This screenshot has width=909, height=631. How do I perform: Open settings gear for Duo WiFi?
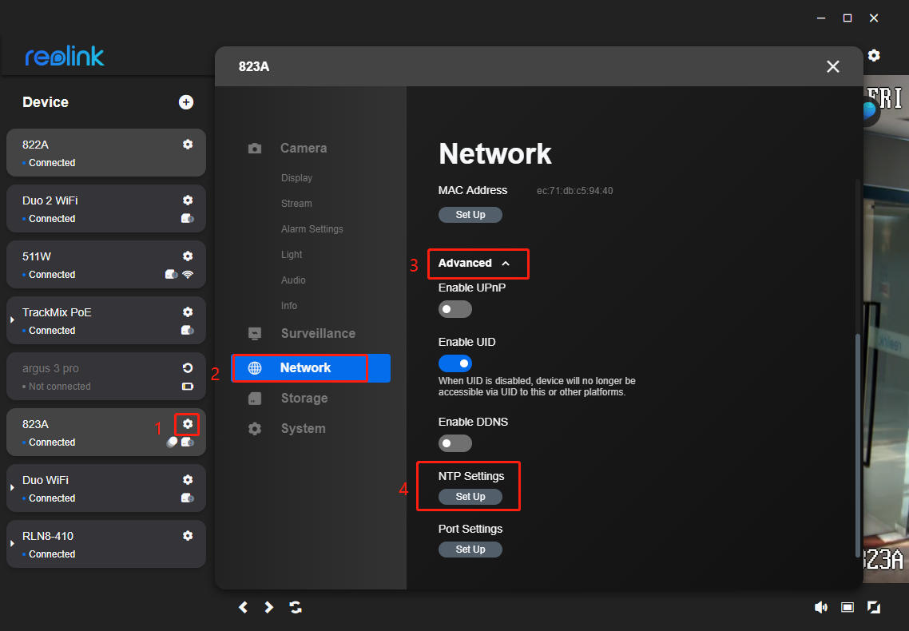188,480
